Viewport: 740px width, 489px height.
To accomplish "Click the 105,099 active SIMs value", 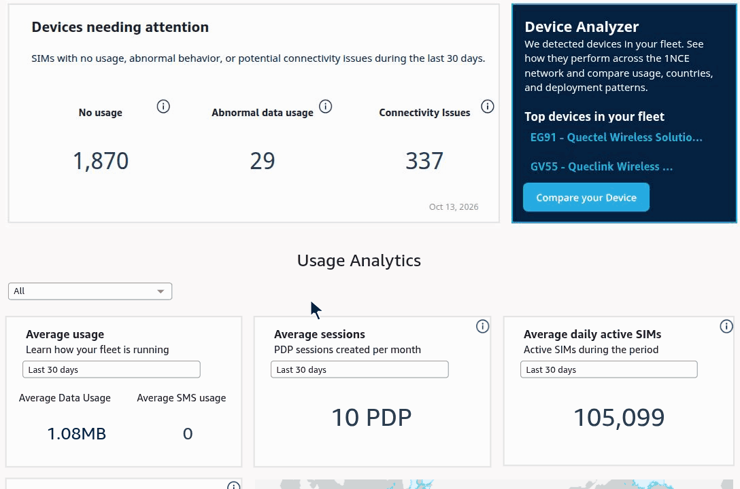I will pyautogui.click(x=619, y=418).
